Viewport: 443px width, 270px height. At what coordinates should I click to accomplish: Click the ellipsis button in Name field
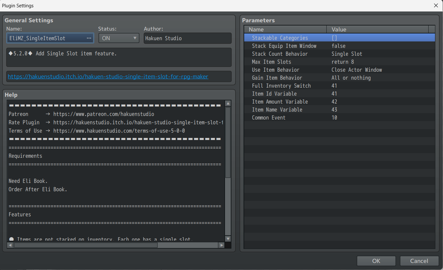pyautogui.click(x=89, y=38)
